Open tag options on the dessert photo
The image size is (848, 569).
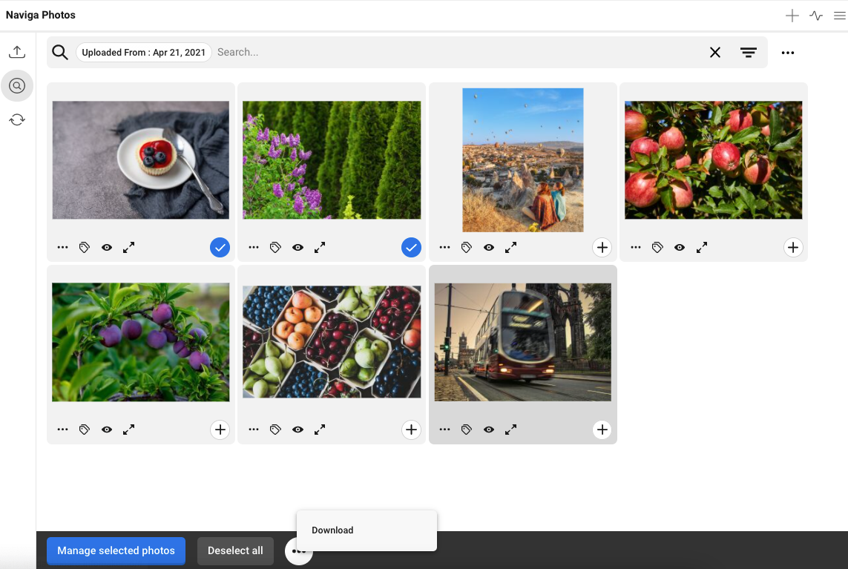coord(85,248)
